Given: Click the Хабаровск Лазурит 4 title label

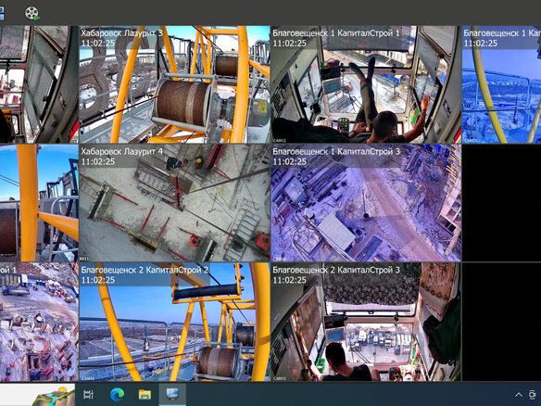Looking at the screenshot, I should click(121, 152).
